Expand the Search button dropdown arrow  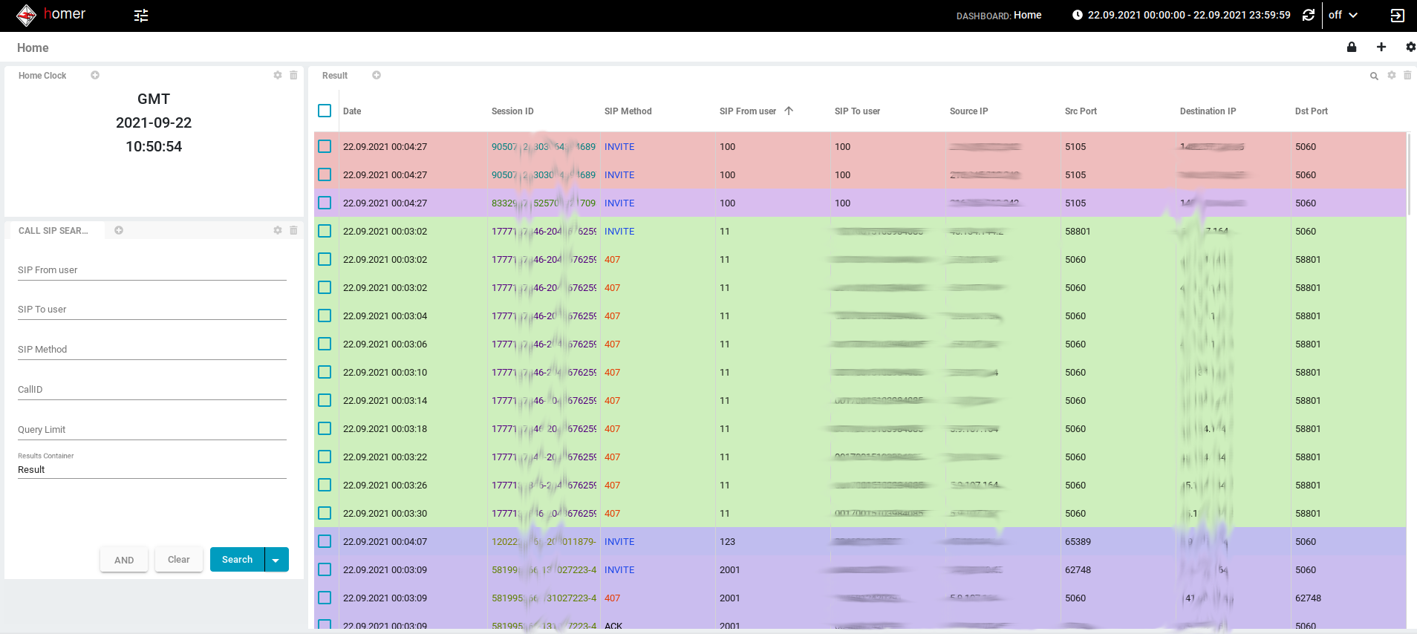(276, 560)
